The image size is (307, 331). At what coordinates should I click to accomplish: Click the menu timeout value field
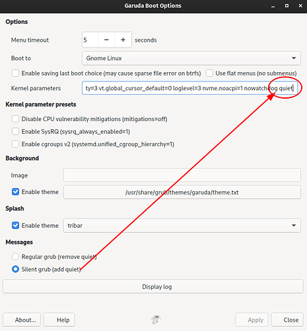click(90, 40)
